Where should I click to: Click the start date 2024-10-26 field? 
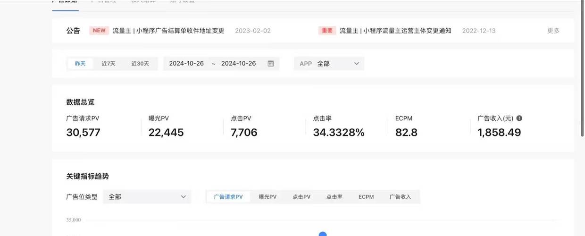tap(186, 64)
